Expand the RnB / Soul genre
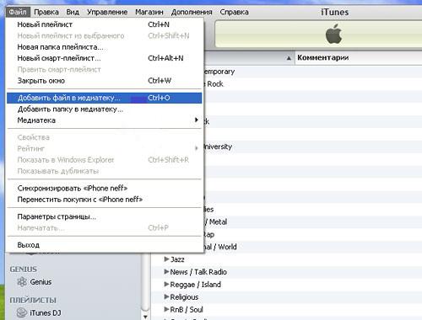 coord(166,309)
